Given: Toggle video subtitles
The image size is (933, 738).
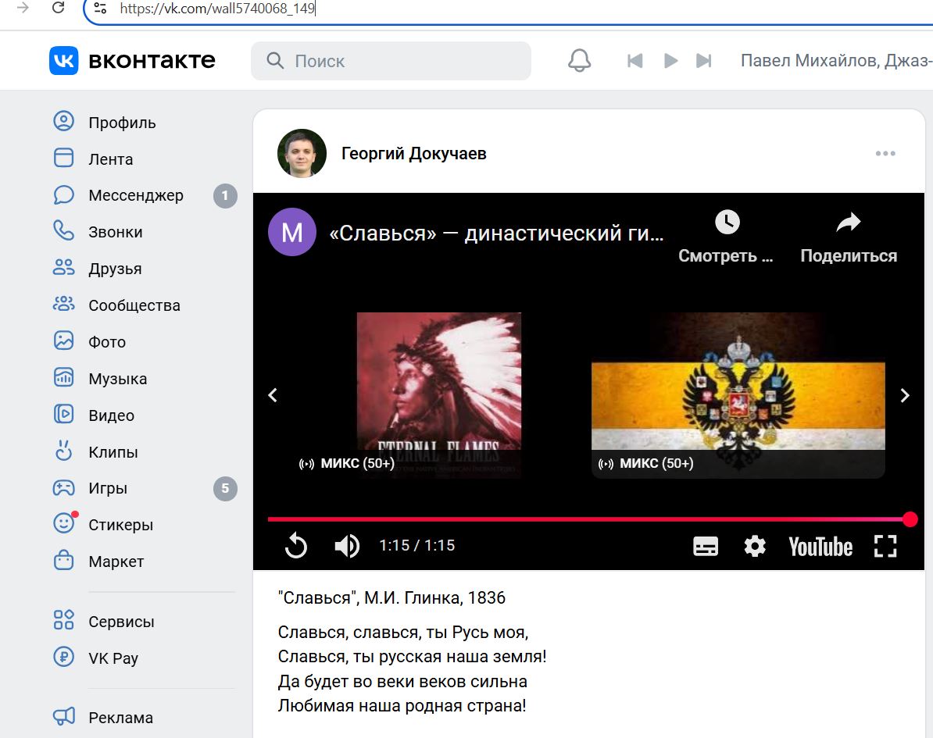Looking at the screenshot, I should 706,546.
